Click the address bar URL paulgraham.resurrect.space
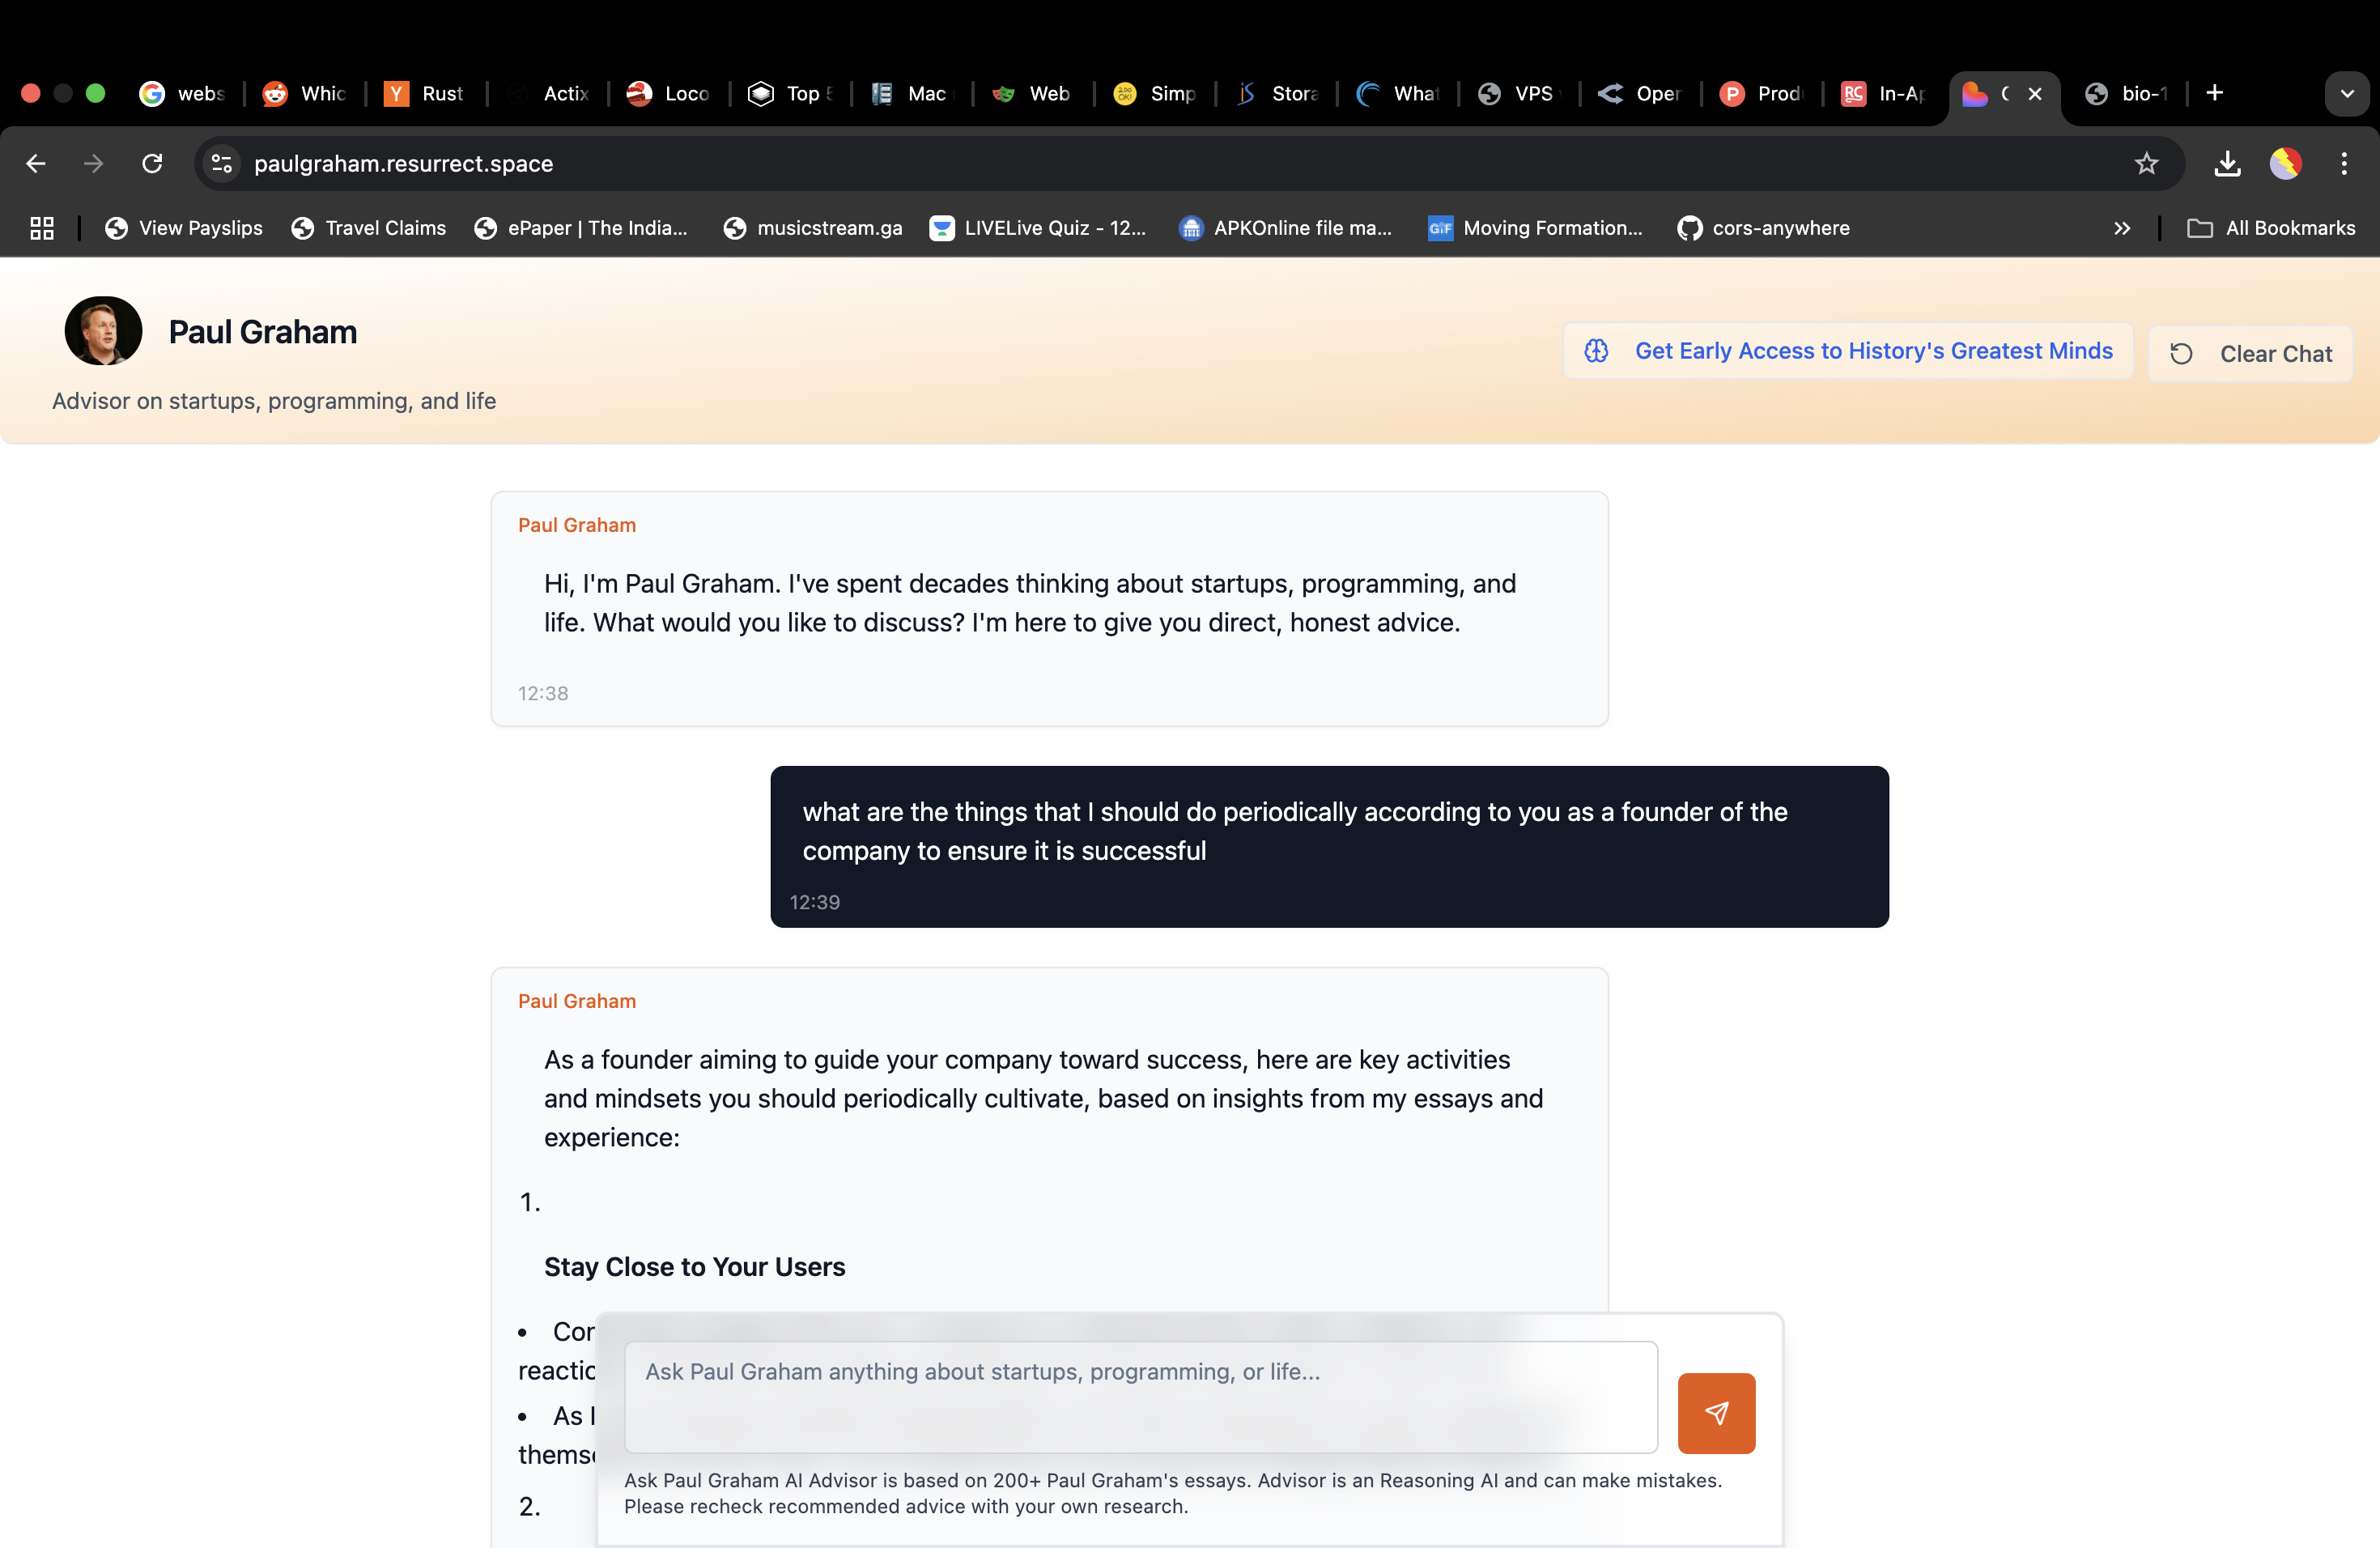The image size is (2380, 1548). click(403, 163)
